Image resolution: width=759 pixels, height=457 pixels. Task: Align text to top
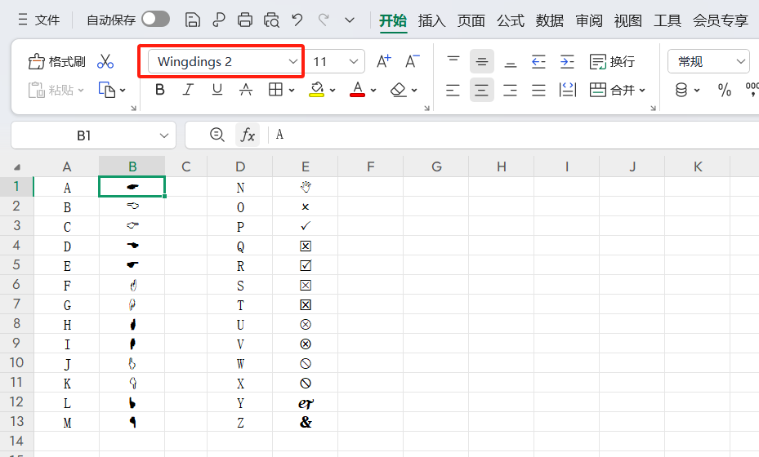[453, 61]
